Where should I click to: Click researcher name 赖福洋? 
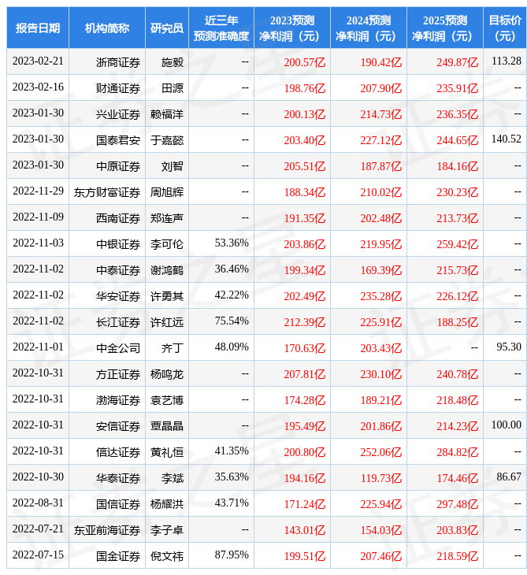[167, 114]
